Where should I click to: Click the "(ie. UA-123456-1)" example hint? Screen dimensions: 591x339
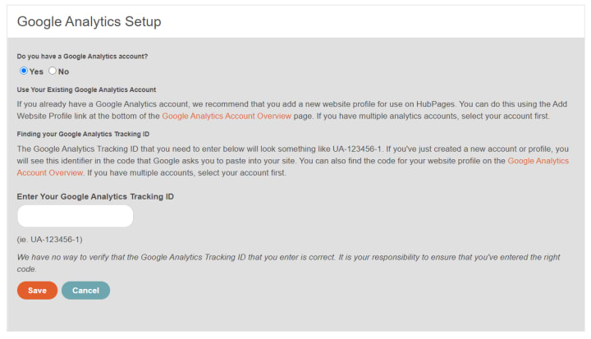49,240
